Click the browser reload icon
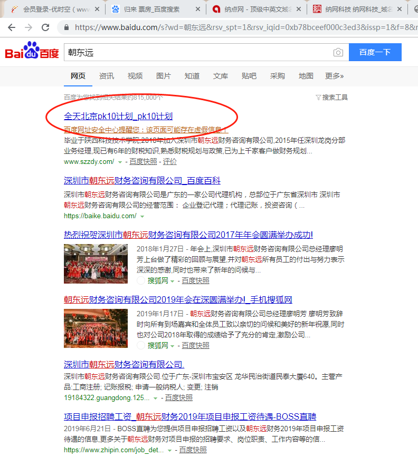Image resolution: width=418 pixels, height=457 pixels. click(46, 27)
